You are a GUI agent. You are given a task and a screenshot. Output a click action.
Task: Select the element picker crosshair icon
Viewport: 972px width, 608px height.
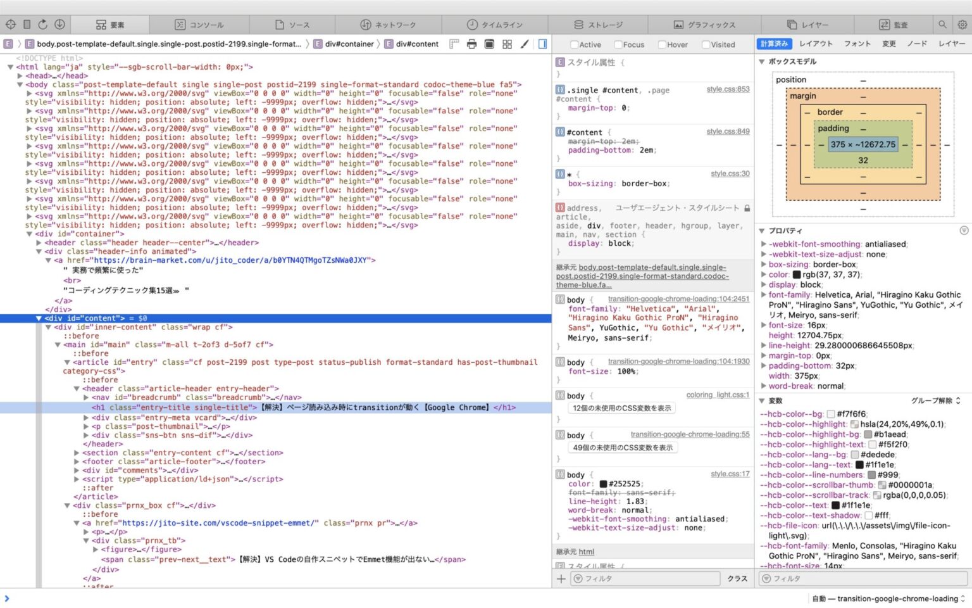coord(11,25)
